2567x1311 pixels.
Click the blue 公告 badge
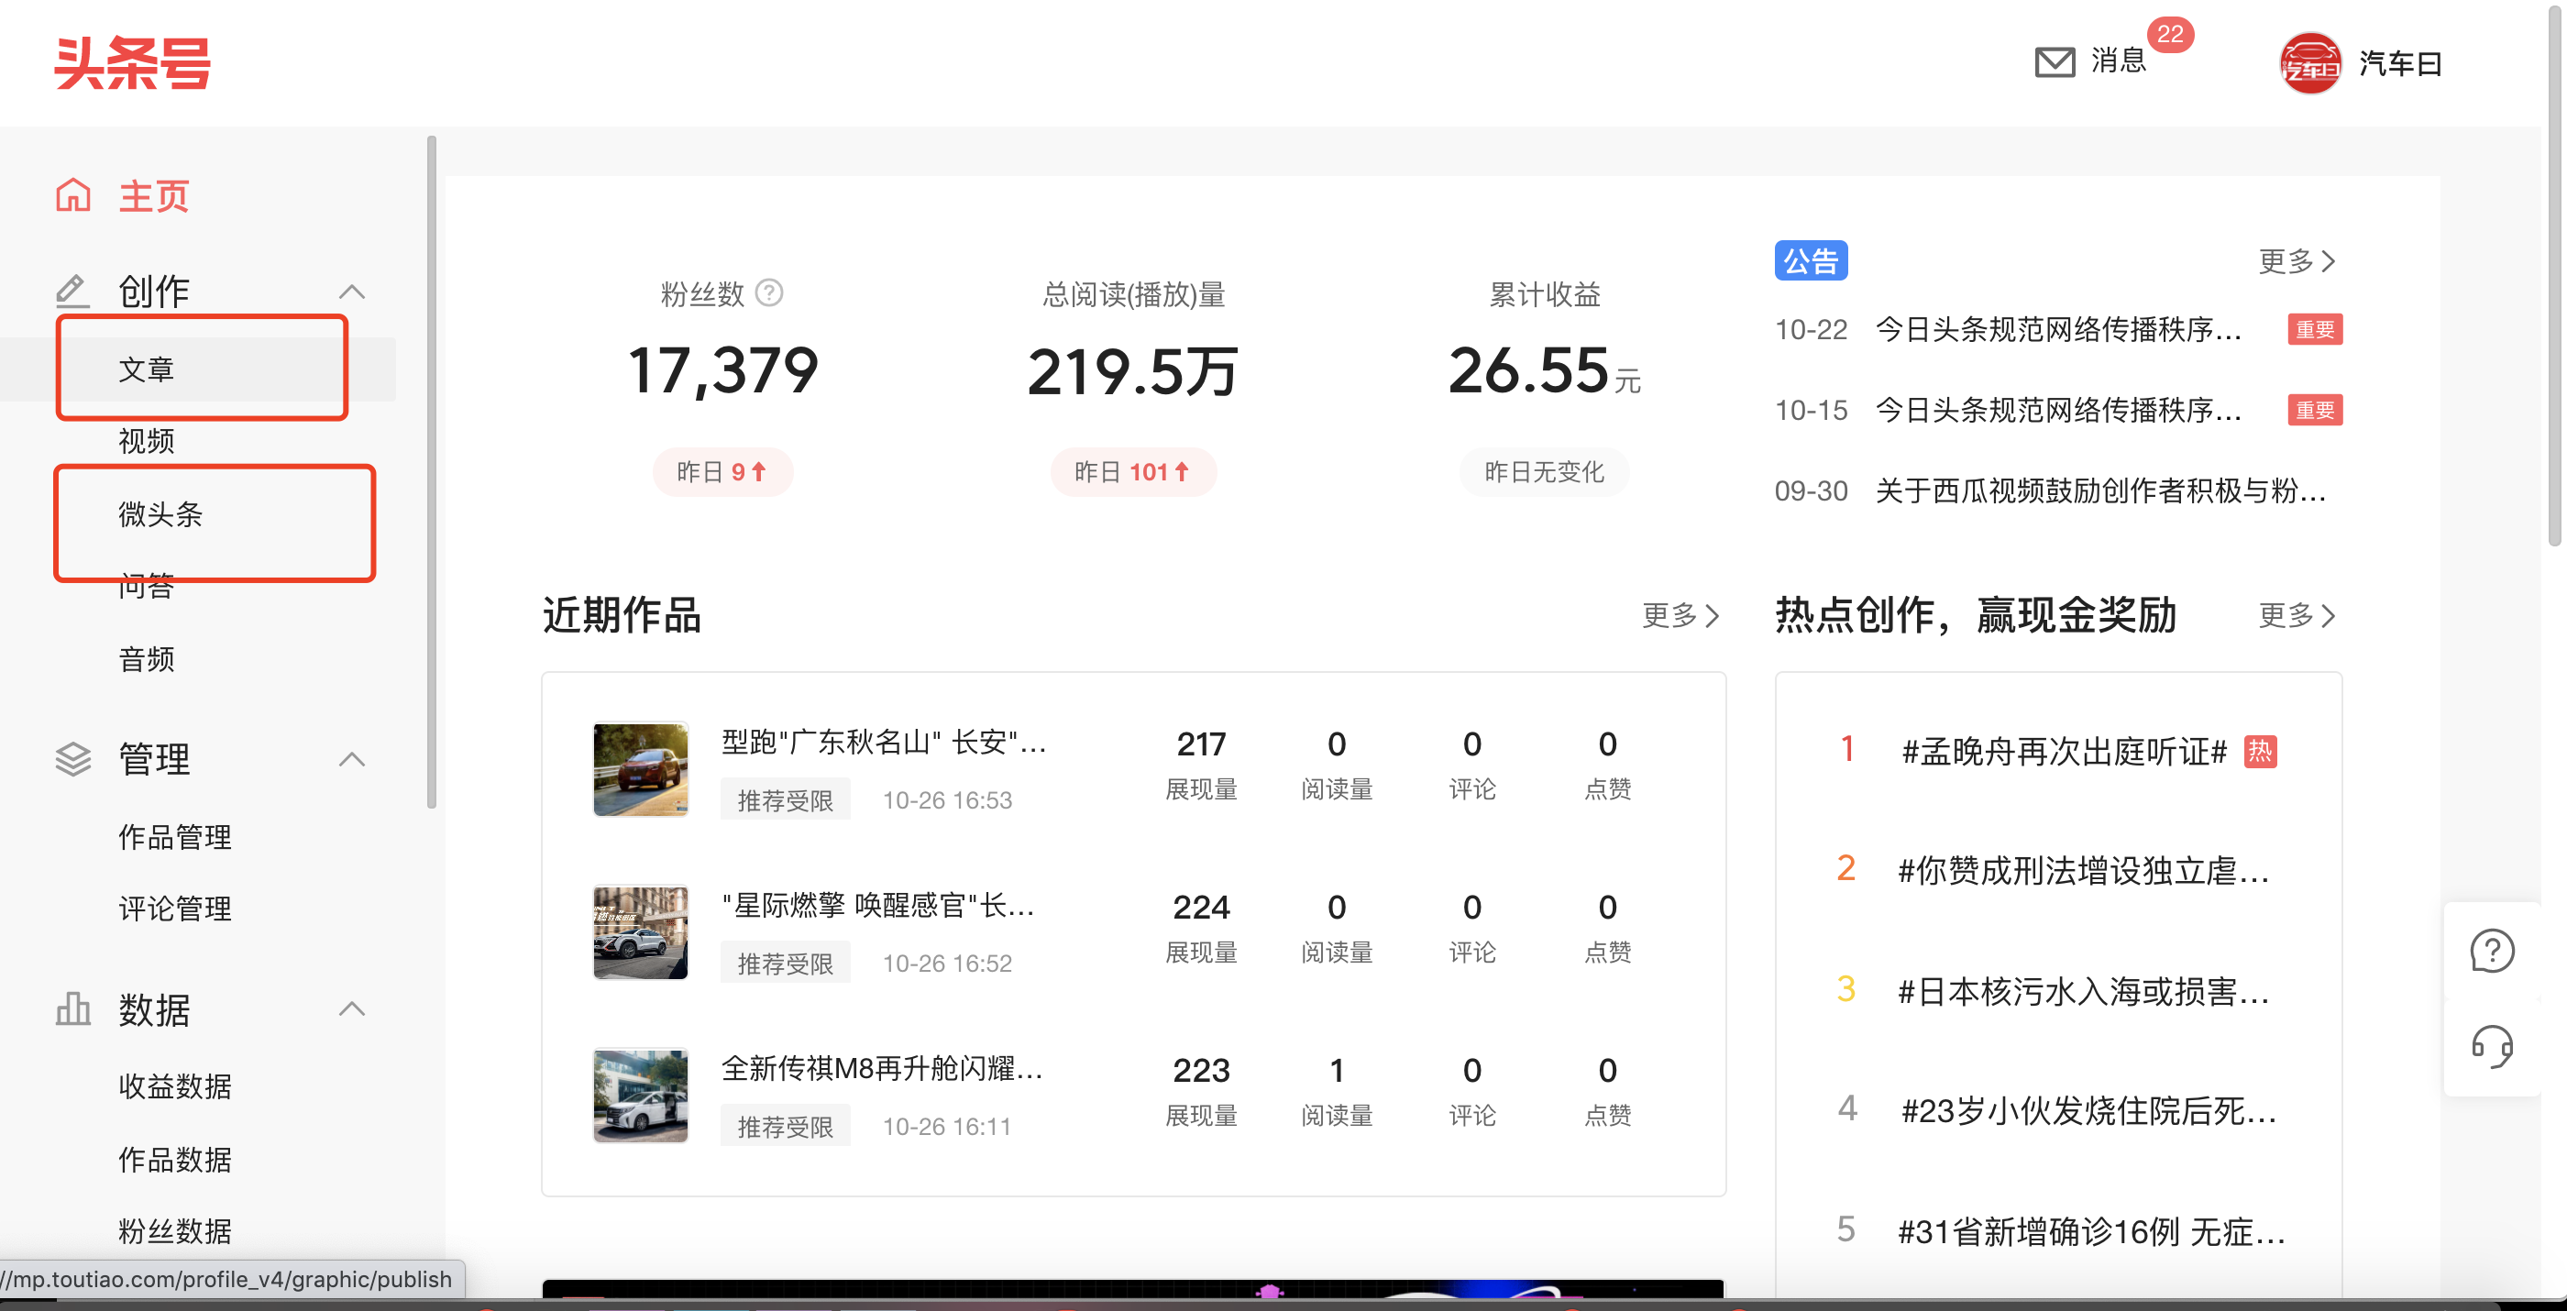click(x=1810, y=261)
